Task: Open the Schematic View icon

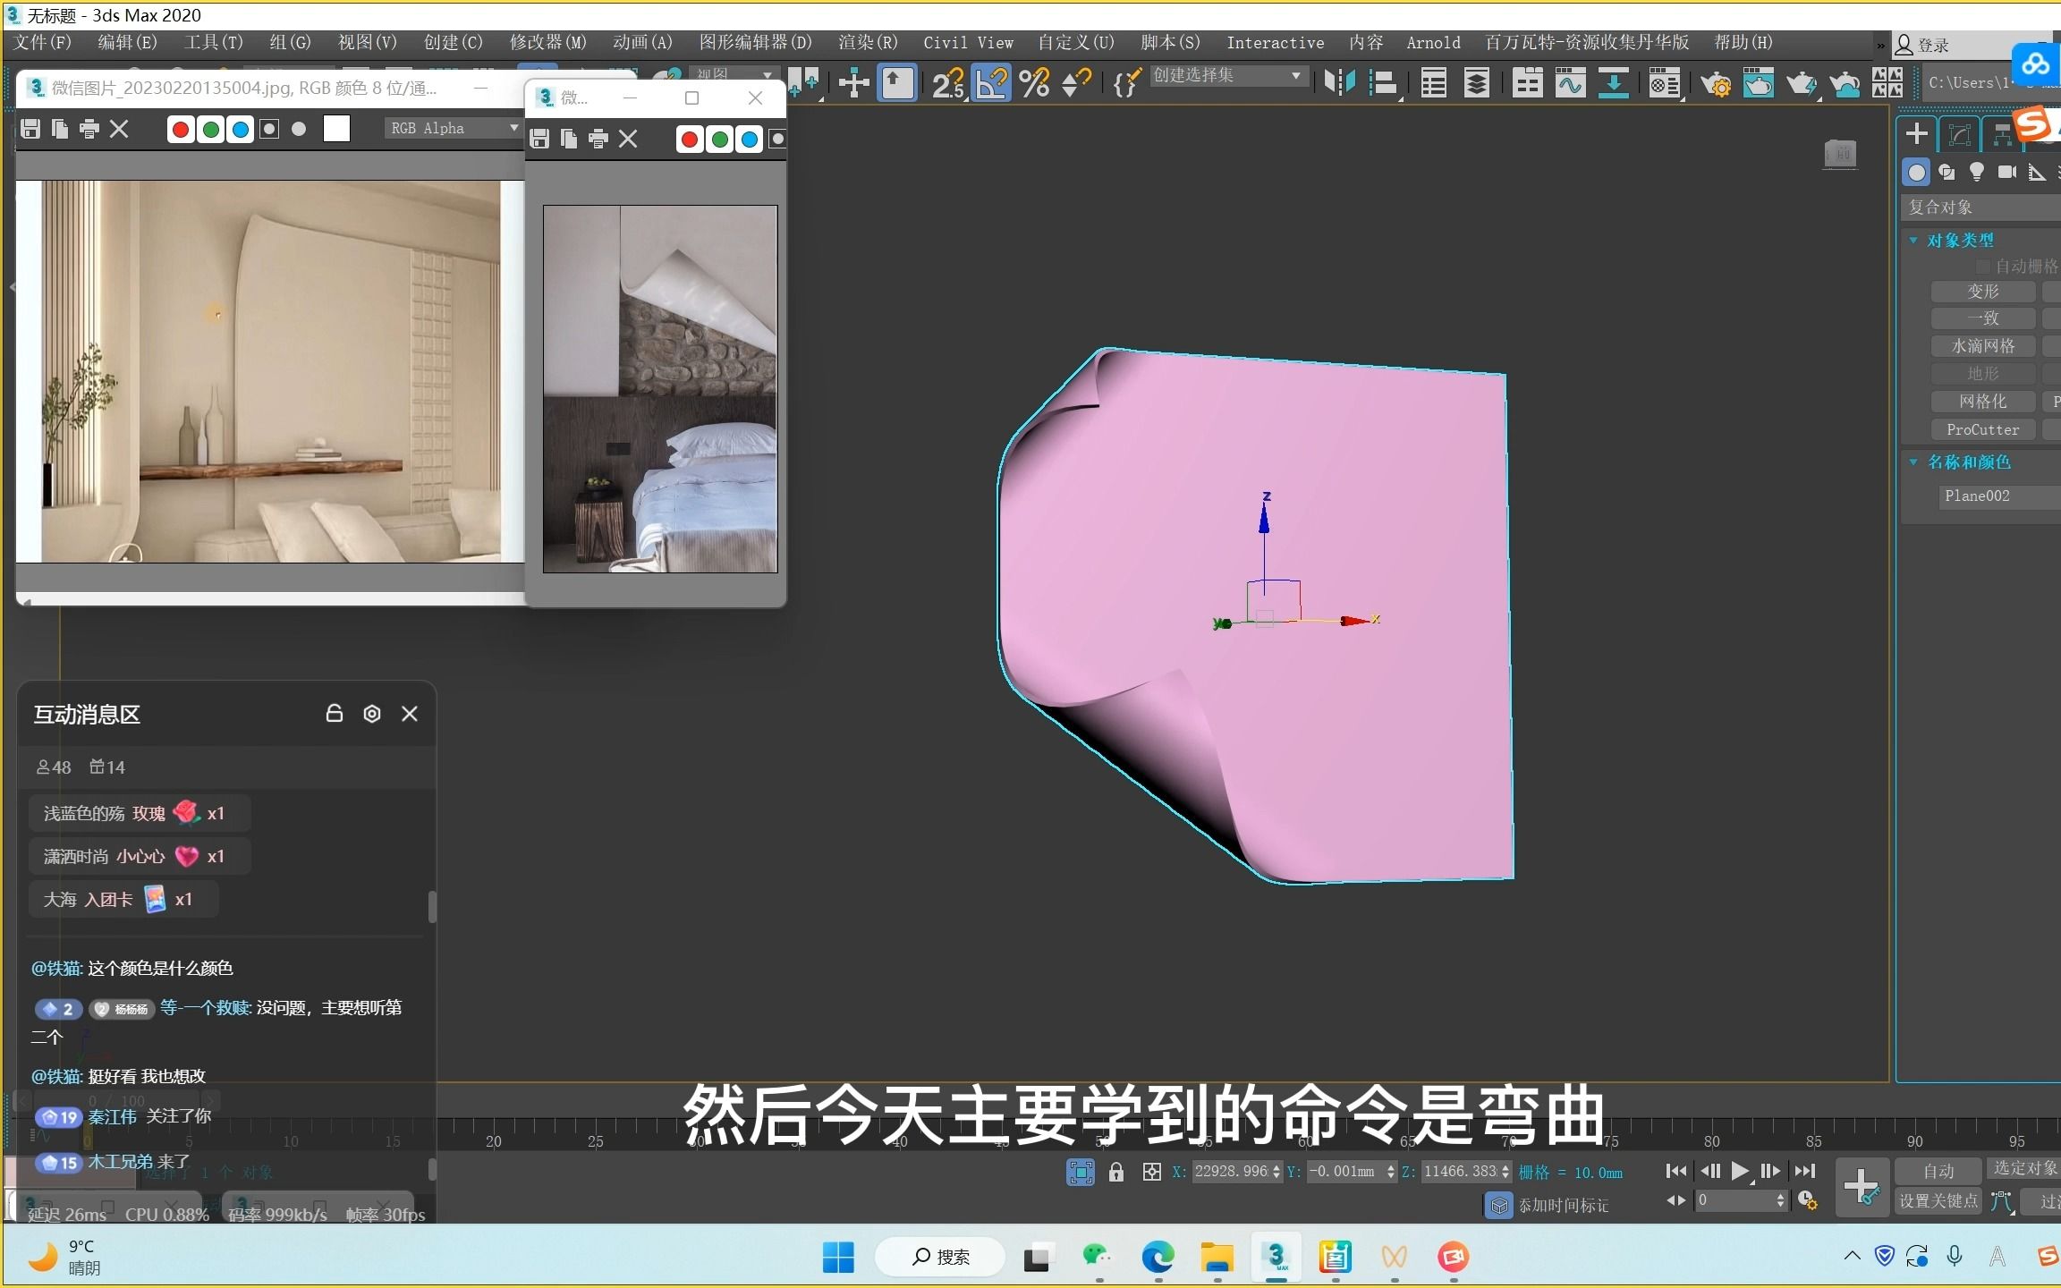Action: point(1613,83)
